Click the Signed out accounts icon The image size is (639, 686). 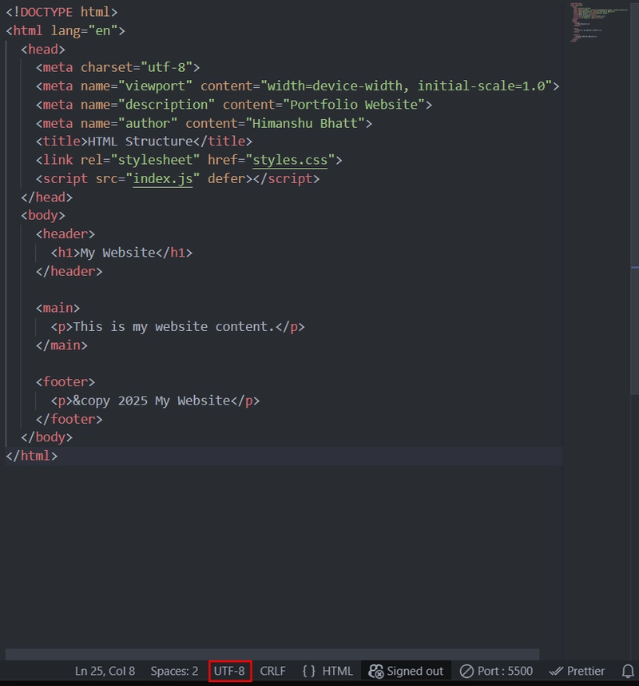click(x=404, y=671)
